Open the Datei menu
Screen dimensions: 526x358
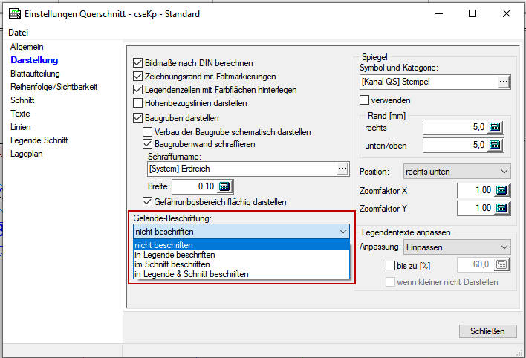[x=18, y=33]
